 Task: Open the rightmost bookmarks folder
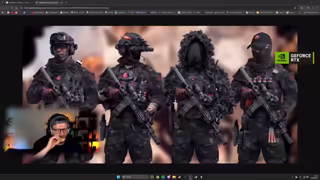[311, 12]
